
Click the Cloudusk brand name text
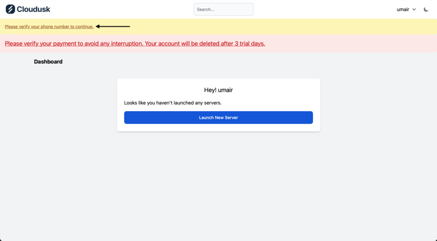point(33,9)
